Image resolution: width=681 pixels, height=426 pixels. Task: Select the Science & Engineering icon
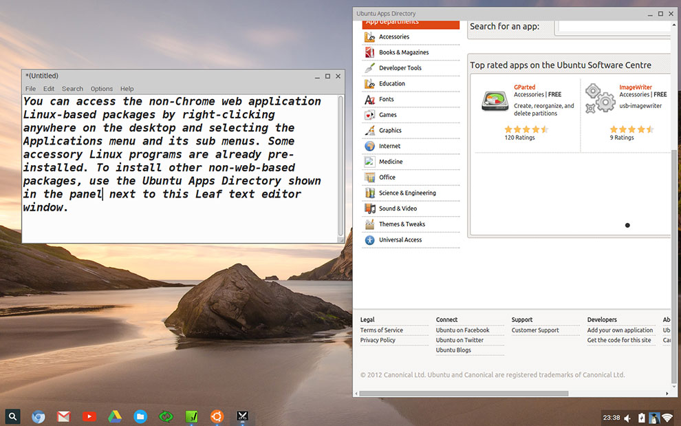click(369, 193)
